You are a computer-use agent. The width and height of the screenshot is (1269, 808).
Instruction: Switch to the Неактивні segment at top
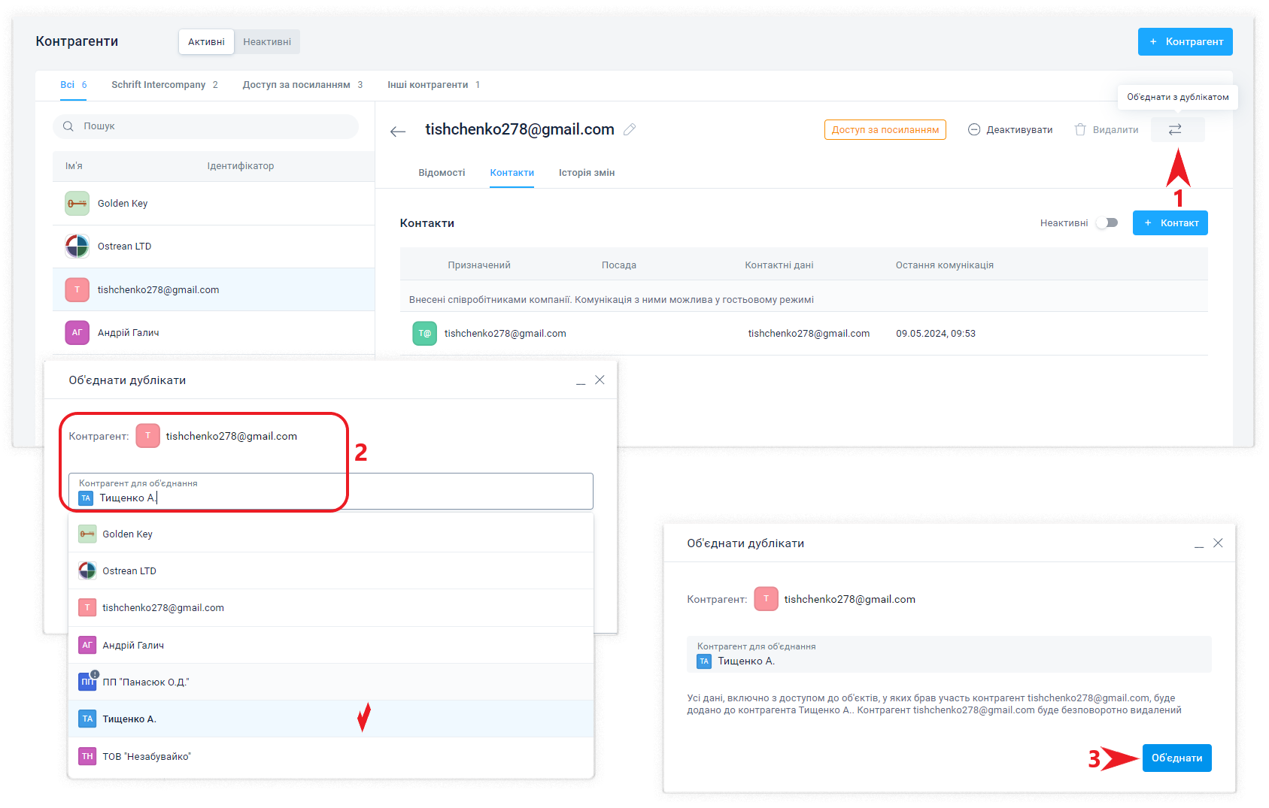click(267, 42)
